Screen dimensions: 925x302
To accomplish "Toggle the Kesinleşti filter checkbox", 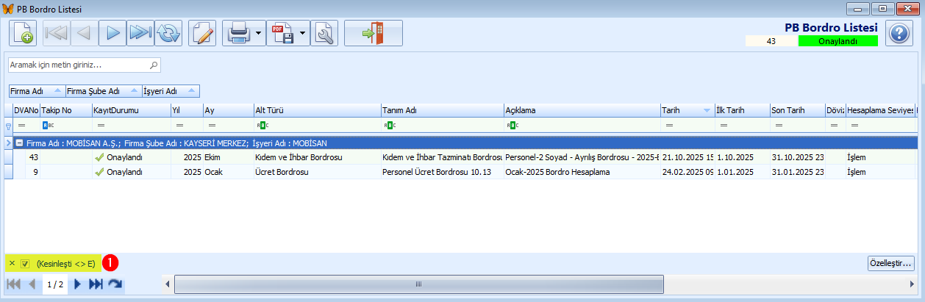I will [24, 263].
